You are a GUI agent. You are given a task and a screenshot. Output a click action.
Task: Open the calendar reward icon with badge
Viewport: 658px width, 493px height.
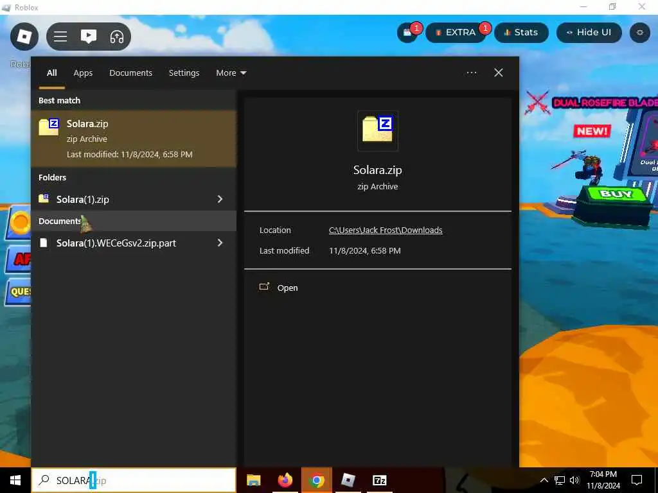(407, 32)
